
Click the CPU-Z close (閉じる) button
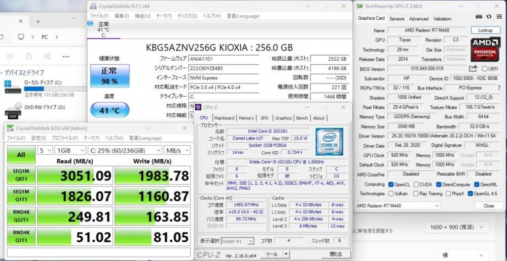[x=335, y=254]
